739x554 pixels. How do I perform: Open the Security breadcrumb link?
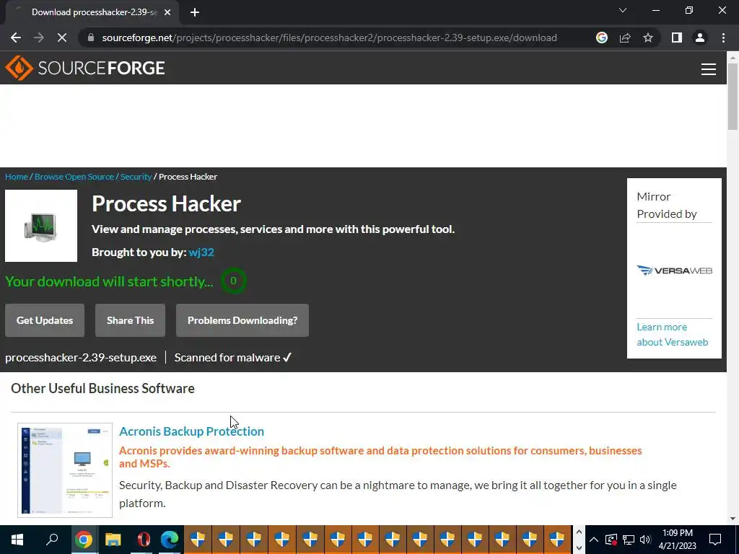136,177
